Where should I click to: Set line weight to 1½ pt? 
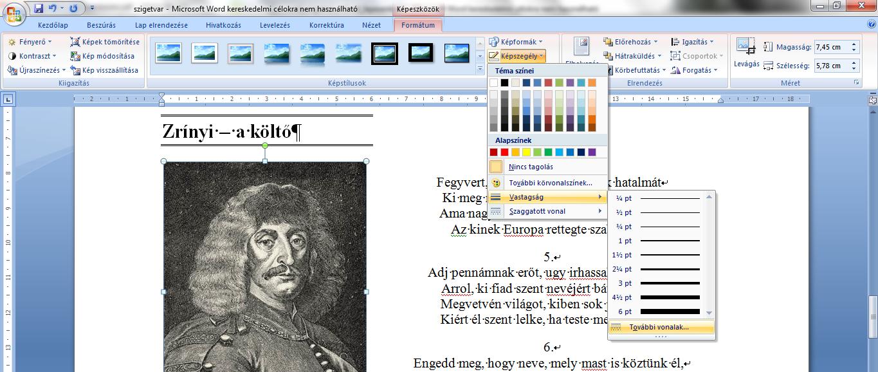[657, 255]
